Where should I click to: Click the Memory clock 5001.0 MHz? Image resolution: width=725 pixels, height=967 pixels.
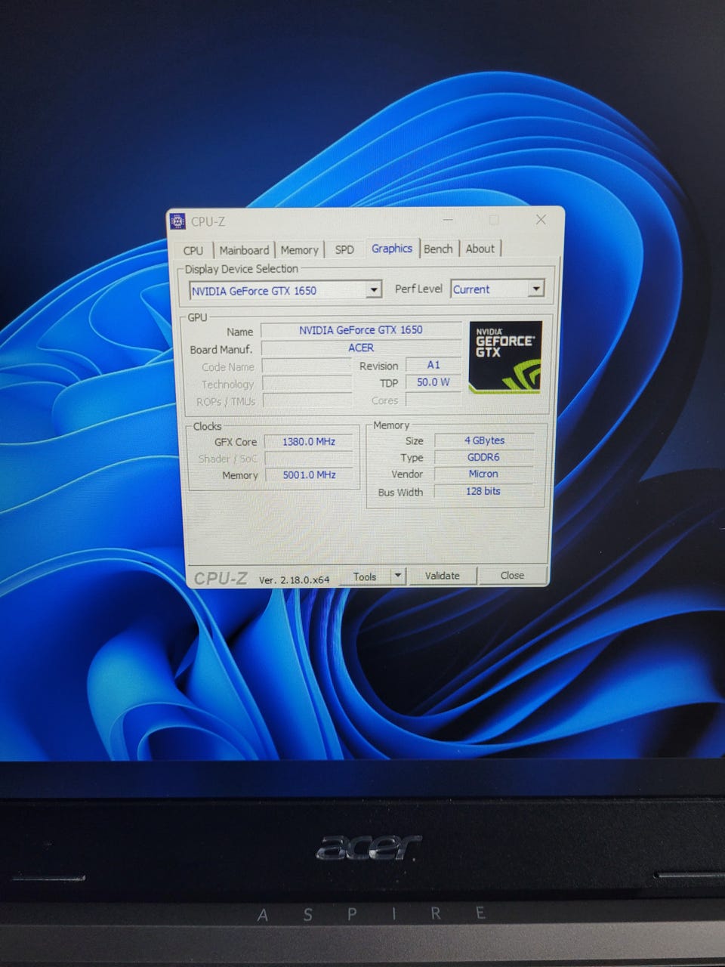click(309, 474)
